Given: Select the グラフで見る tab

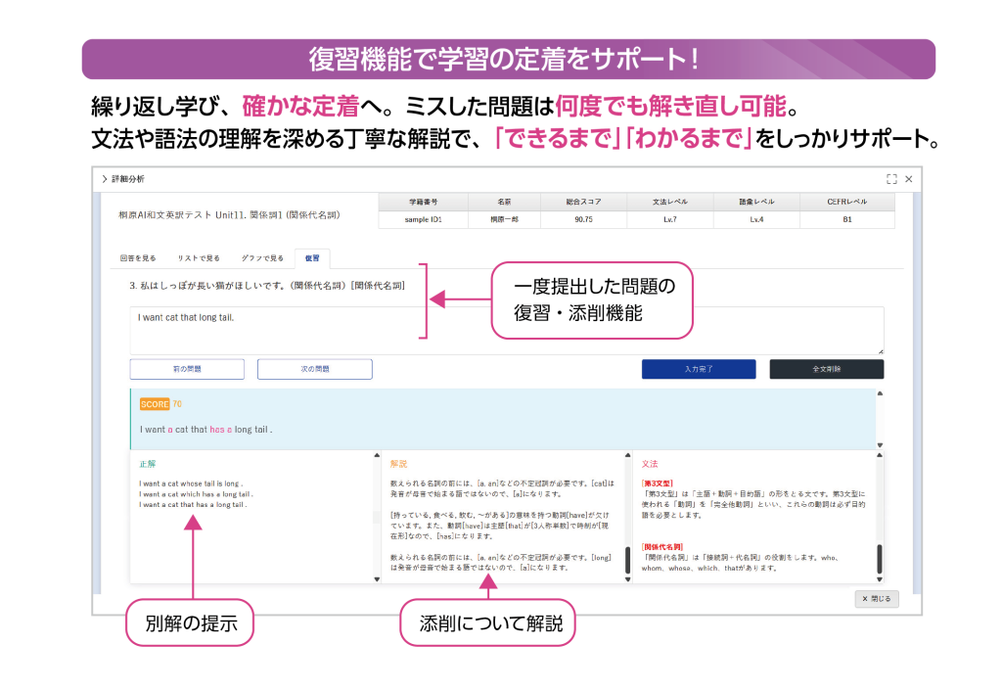Looking at the screenshot, I should (x=262, y=258).
